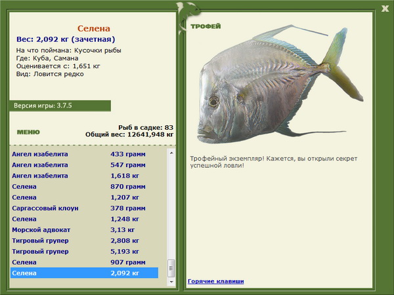The height and width of the screenshot is (295, 394).
Task: Select Селена 907 грамм row
Action: 84,262
